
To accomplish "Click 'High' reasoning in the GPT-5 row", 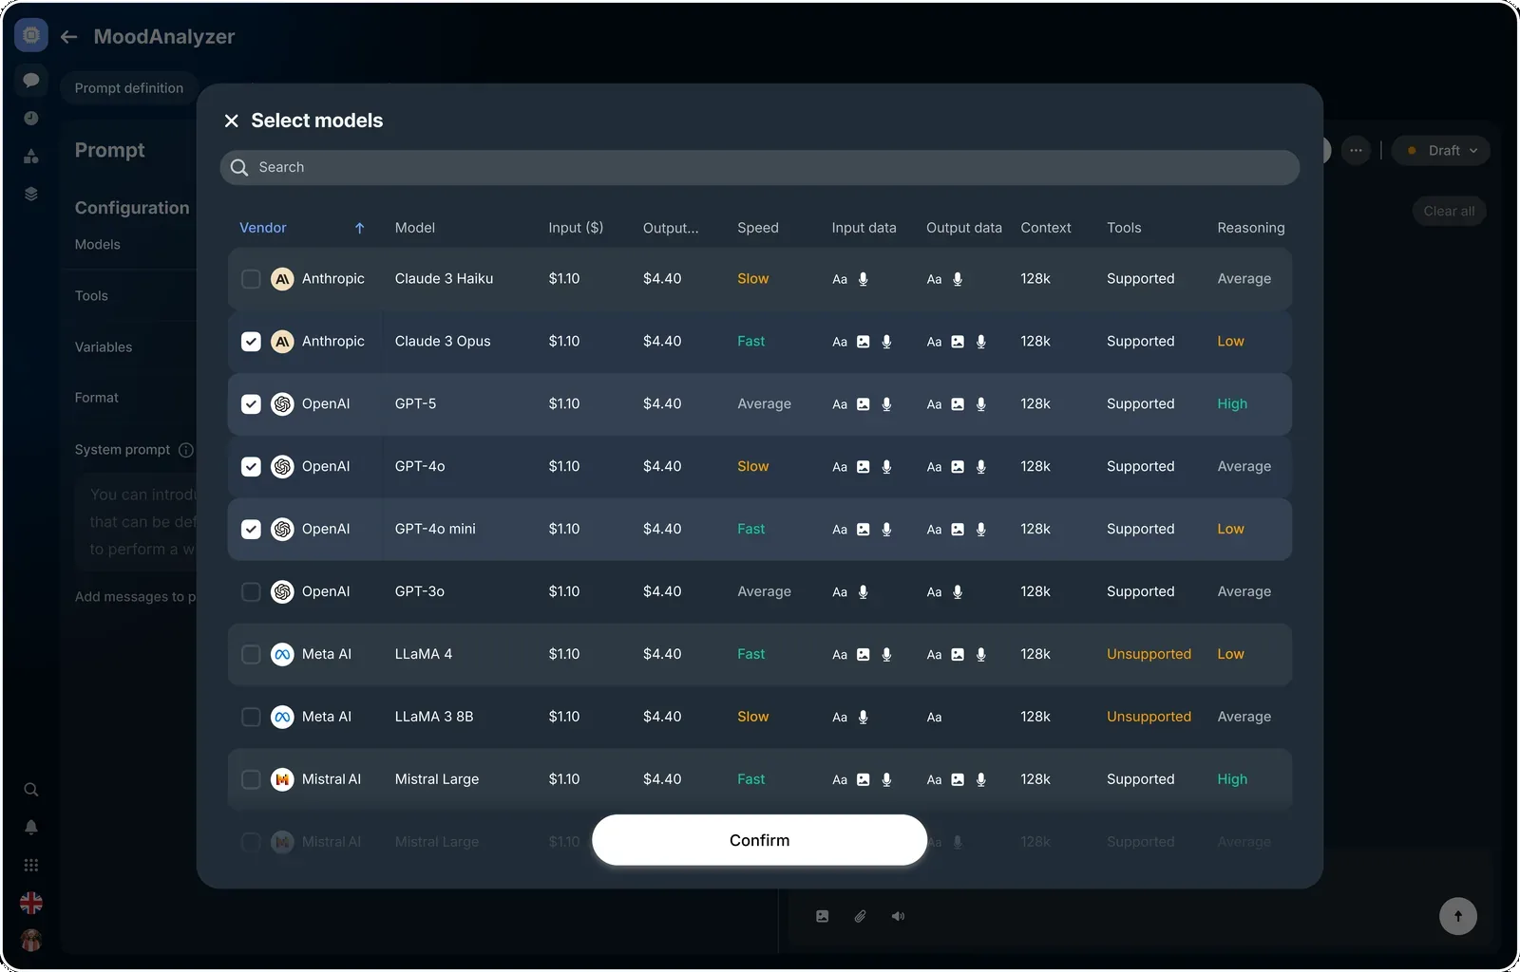I will point(1232,404).
